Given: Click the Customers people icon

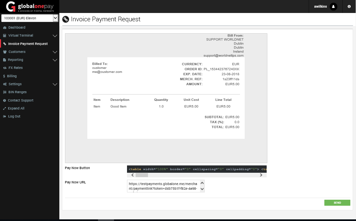Looking at the screenshot, I should pyautogui.click(x=5, y=52).
